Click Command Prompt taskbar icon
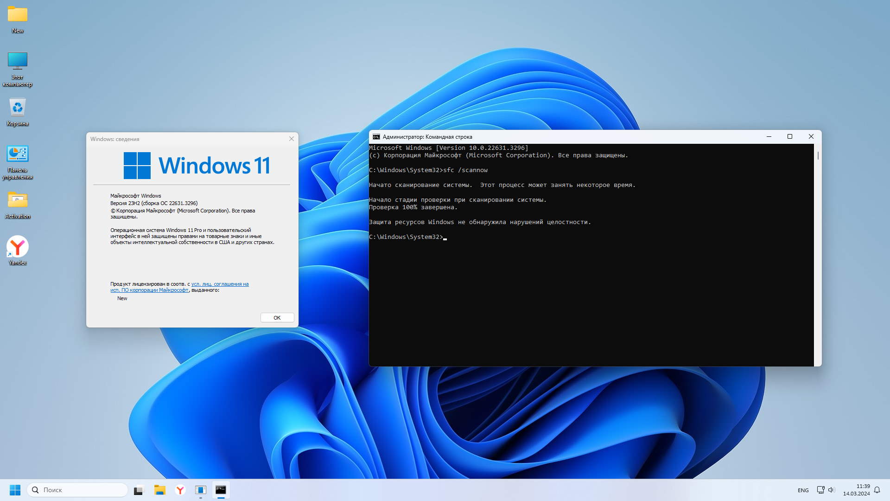The width and height of the screenshot is (890, 501). [221, 490]
